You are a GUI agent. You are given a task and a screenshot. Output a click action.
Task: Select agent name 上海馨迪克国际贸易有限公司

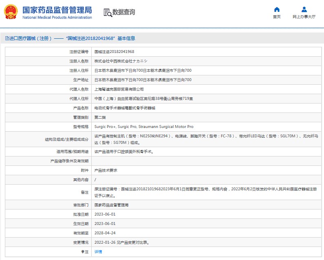[x=119, y=89]
